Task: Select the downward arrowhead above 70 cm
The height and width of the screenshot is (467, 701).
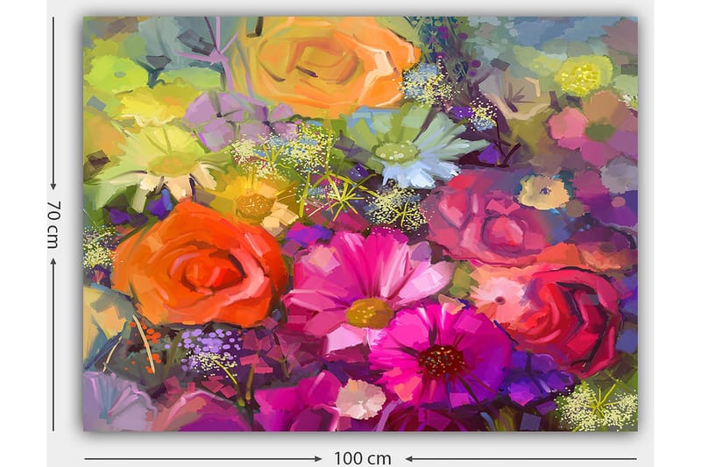Action: [x=53, y=186]
